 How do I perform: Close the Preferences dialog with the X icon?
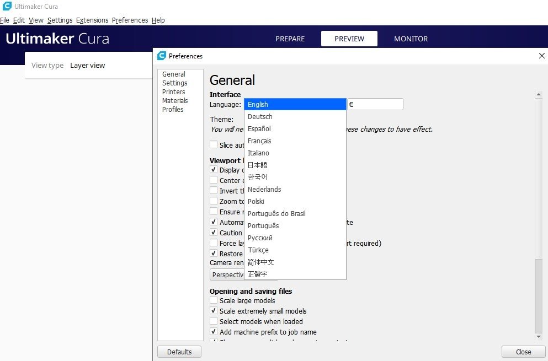click(x=542, y=56)
